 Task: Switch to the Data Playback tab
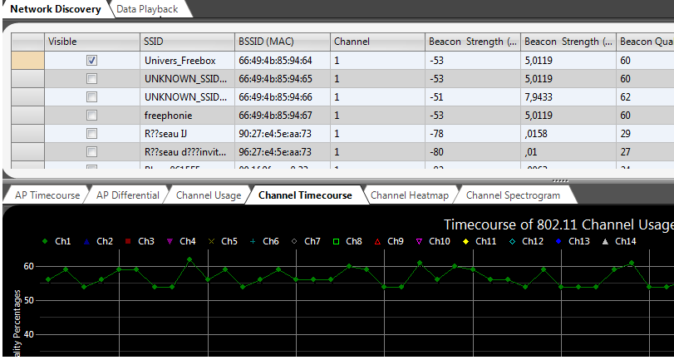(x=148, y=9)
